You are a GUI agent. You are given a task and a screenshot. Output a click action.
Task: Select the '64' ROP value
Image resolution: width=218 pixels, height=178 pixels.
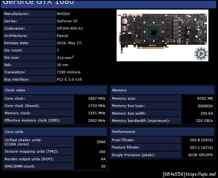(103, 159)
